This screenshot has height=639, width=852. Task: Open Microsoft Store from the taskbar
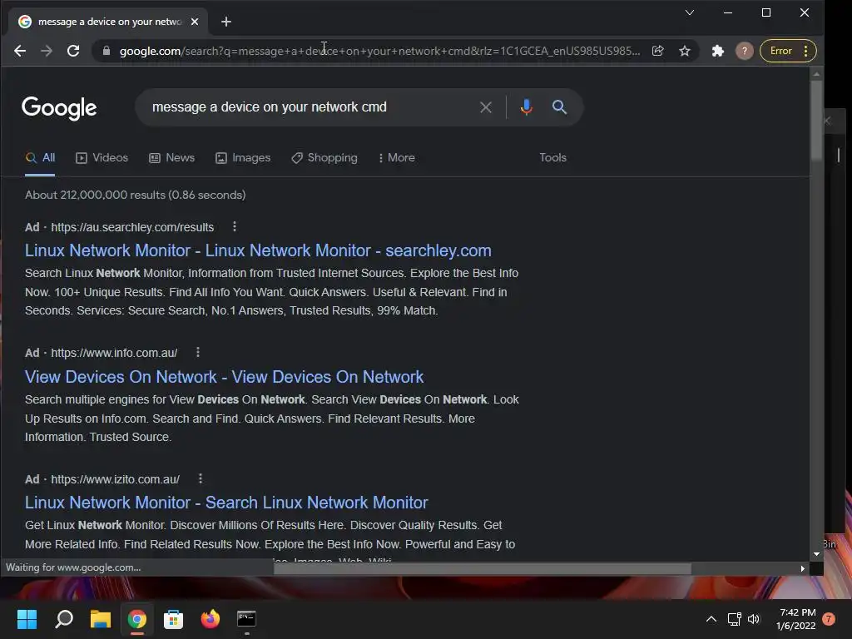tap(173, 619)
